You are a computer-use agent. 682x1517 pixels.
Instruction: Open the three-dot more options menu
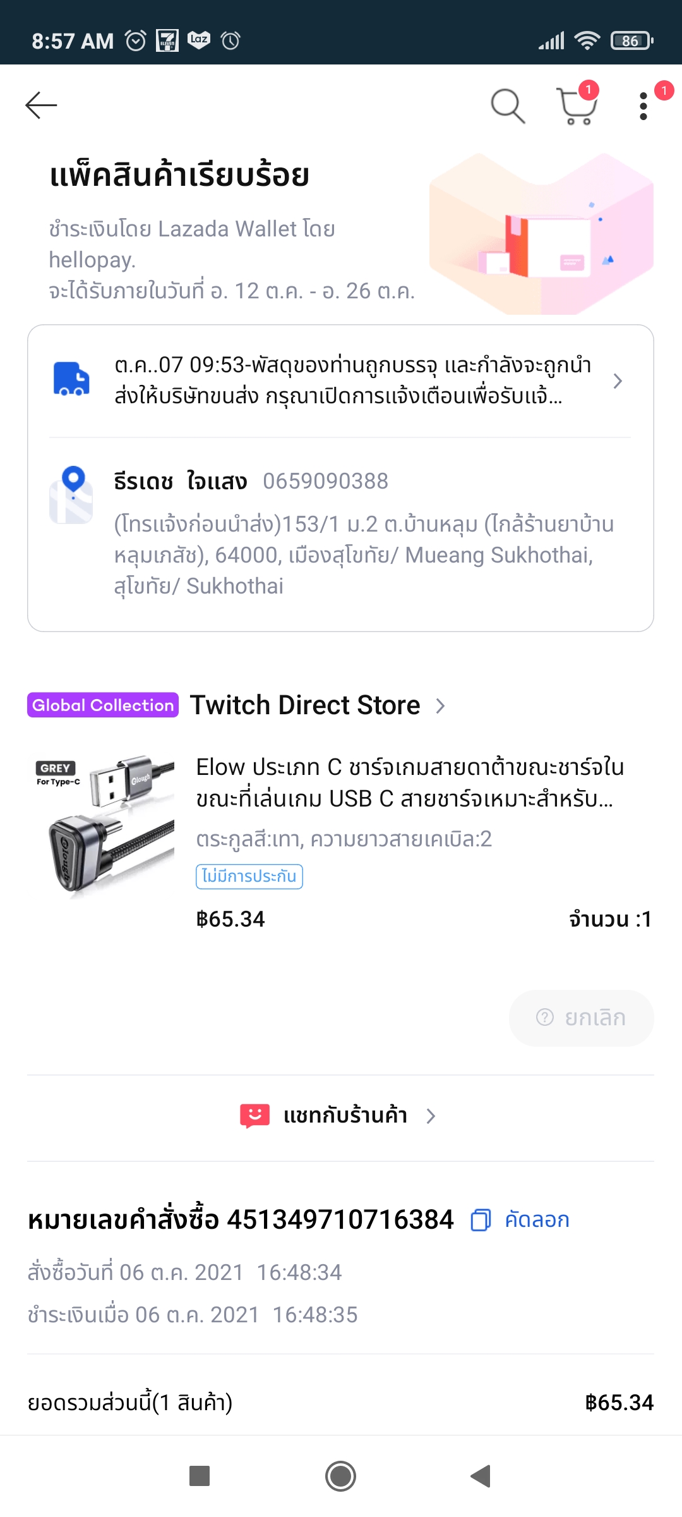click(x=643, y=106)
